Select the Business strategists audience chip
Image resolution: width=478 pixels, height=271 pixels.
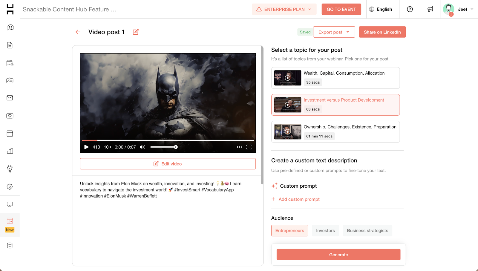tap(367, 231)
